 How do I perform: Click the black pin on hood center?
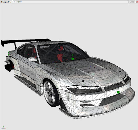point(83,81)
